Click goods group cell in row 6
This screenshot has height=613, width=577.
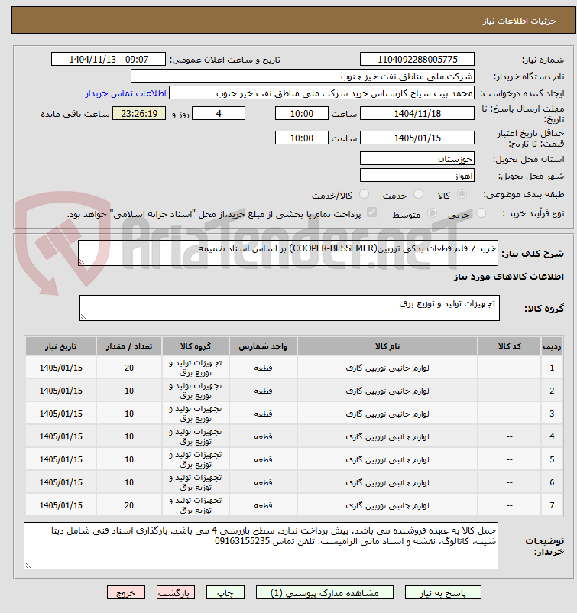196,482
